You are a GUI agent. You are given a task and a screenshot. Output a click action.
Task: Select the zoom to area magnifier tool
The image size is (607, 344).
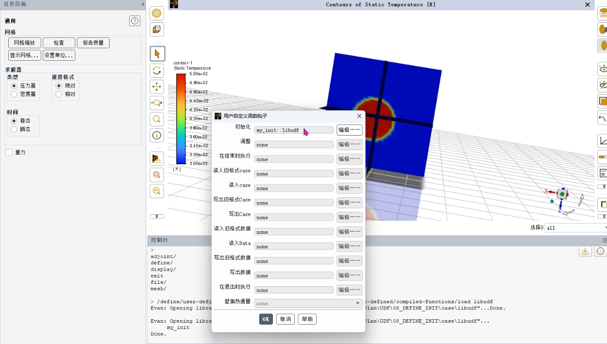157,119
